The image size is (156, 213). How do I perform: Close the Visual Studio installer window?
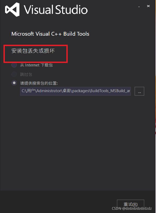[148, 6]
